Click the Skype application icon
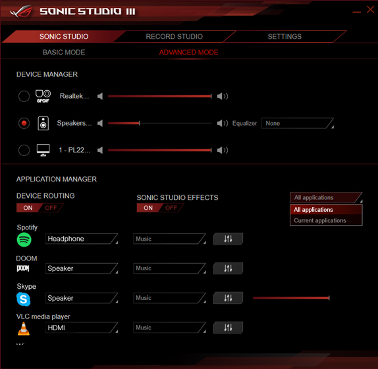Viewport: 378px width, 369px height. [24, 299]
